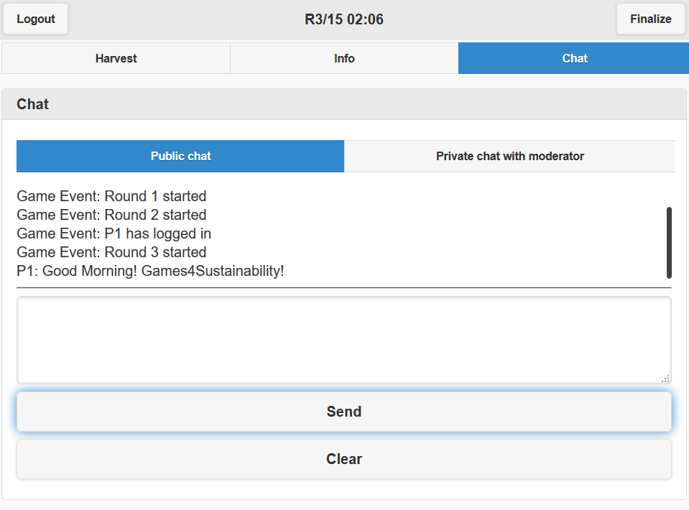Click the Chat panel heading

(x=33, y=104)
